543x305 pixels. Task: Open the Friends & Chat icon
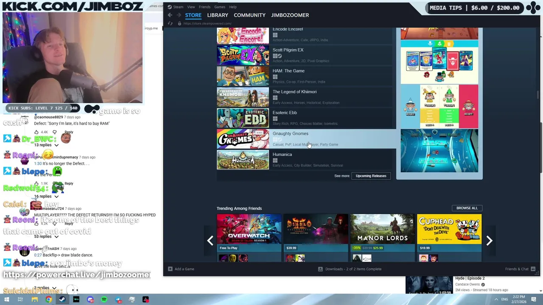point(533,269)
